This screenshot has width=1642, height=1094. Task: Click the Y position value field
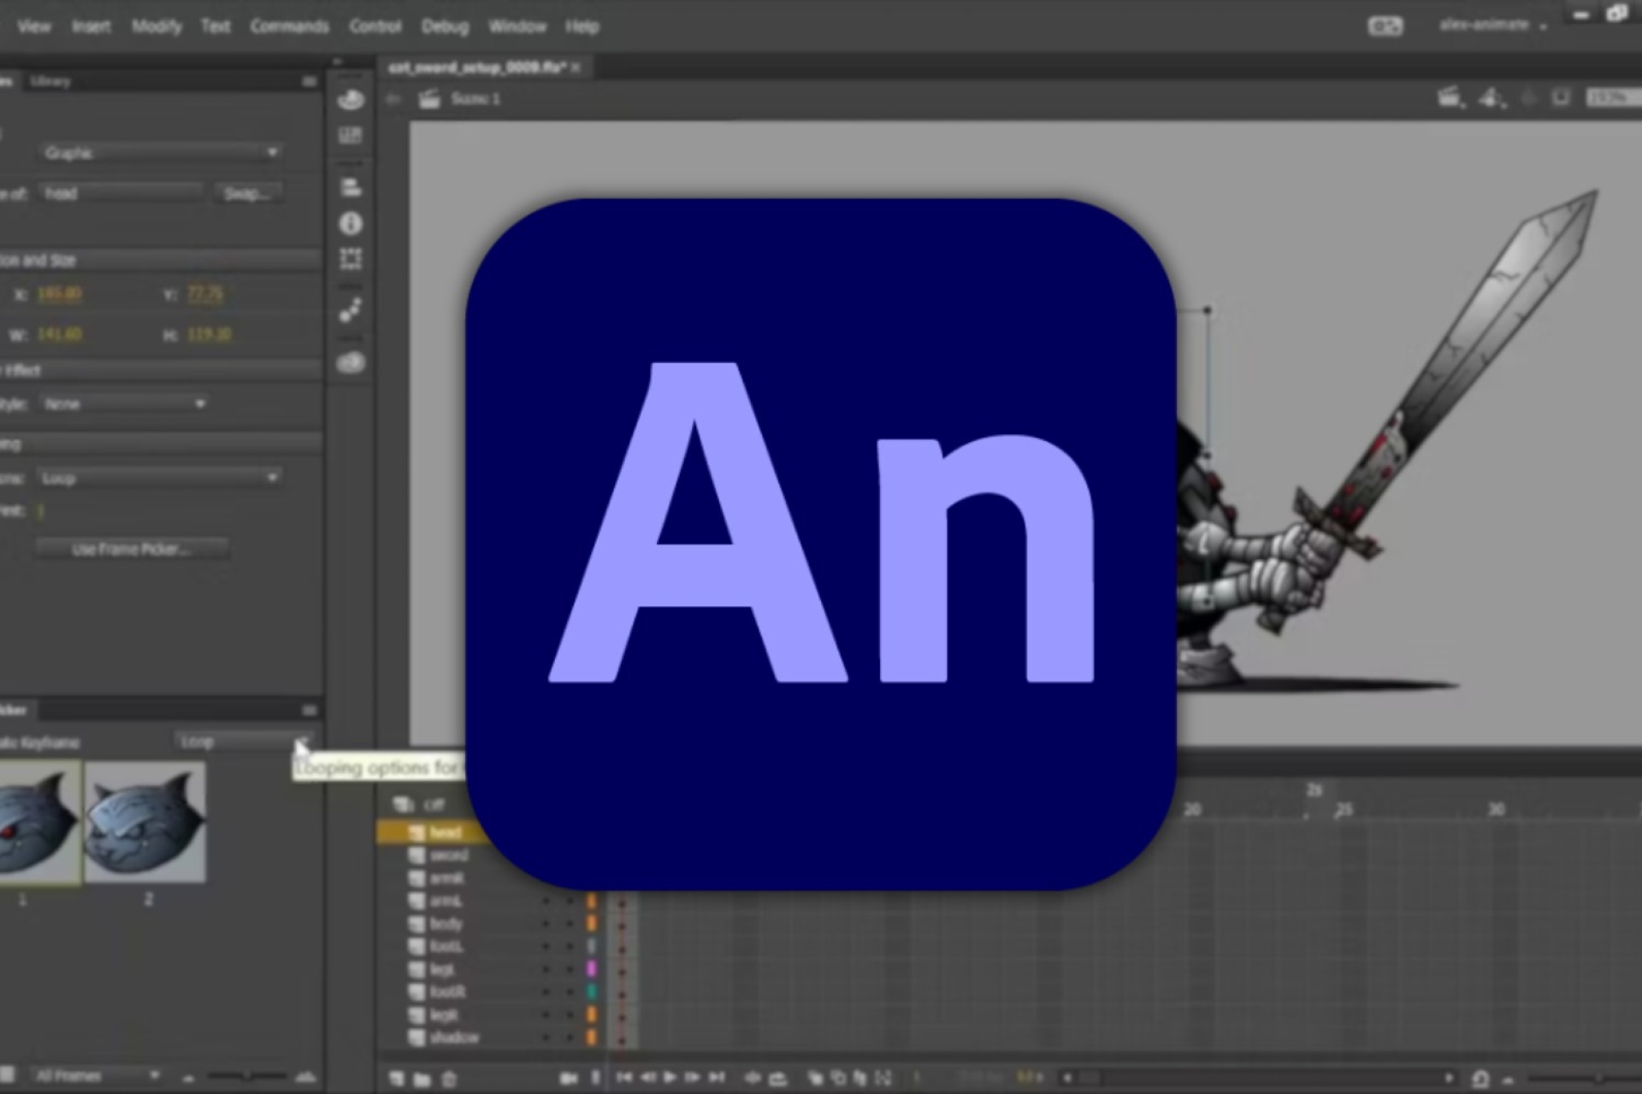[x=205, y=295]
